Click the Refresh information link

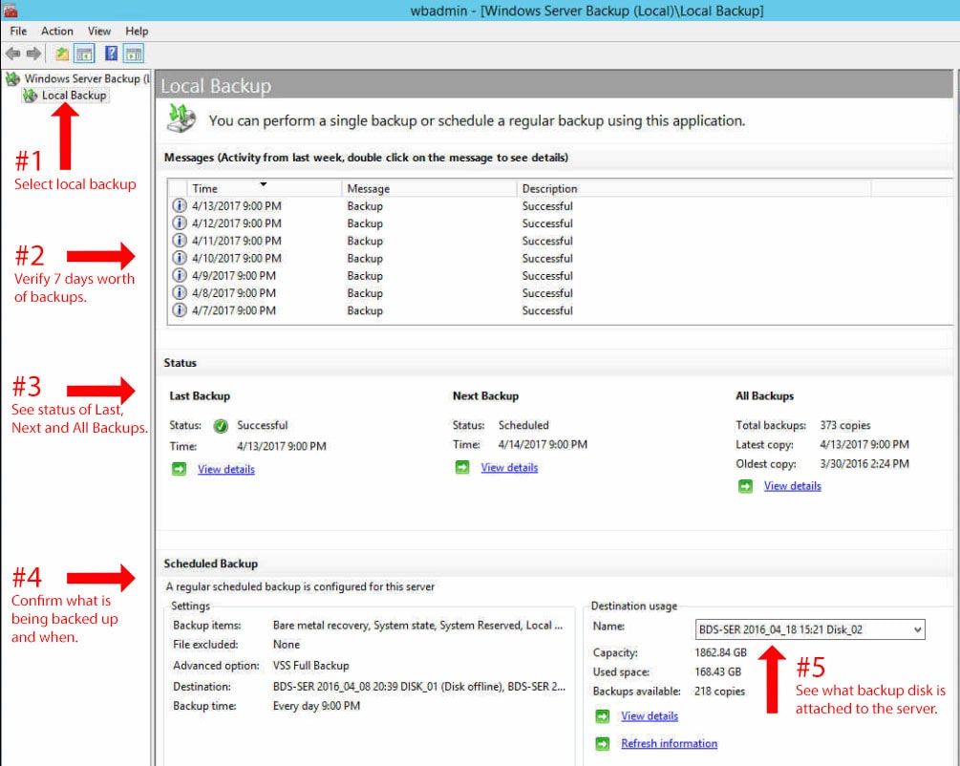(670, 743)
